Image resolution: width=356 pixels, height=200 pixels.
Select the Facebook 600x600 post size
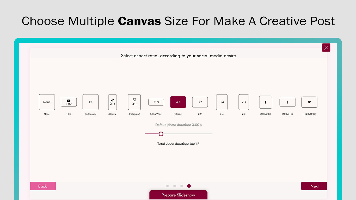point(266,102)
